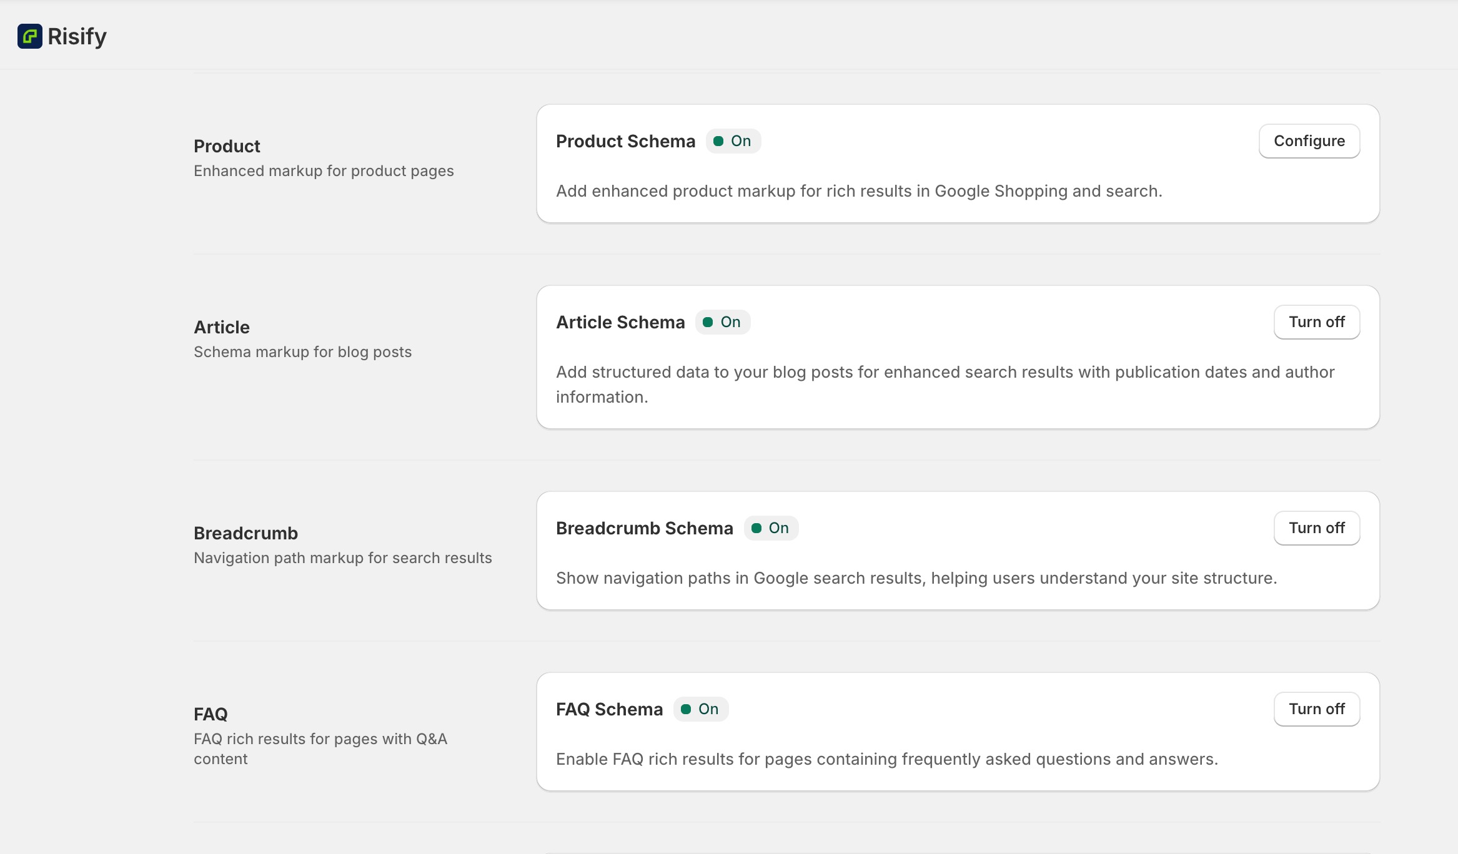Image resolution: width=1458 pixels, height=854 pixels.
Task: Toggle the On badge next to FAQ Schema
Action: click(x=700, y=709)
